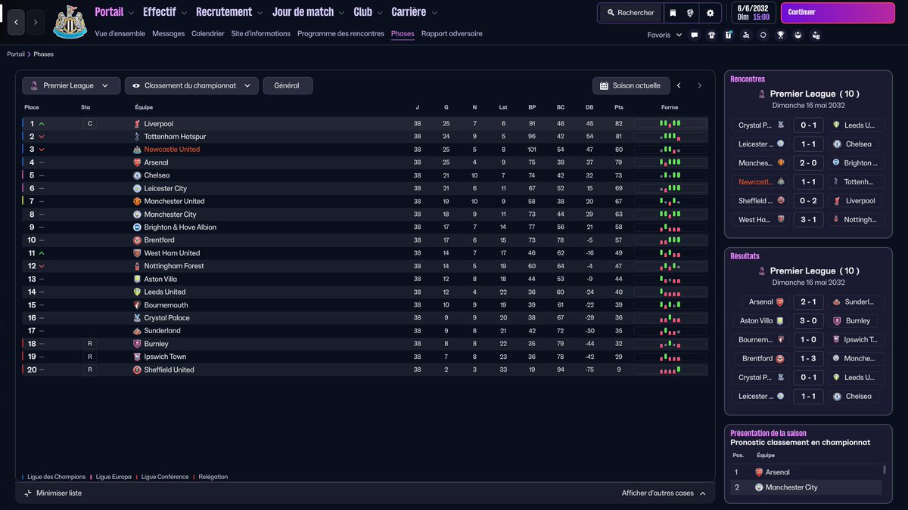This screenshot has height=510, width=908.
Task: Expand Afficher d'autres cases
Action: click(x=664, y=493)
